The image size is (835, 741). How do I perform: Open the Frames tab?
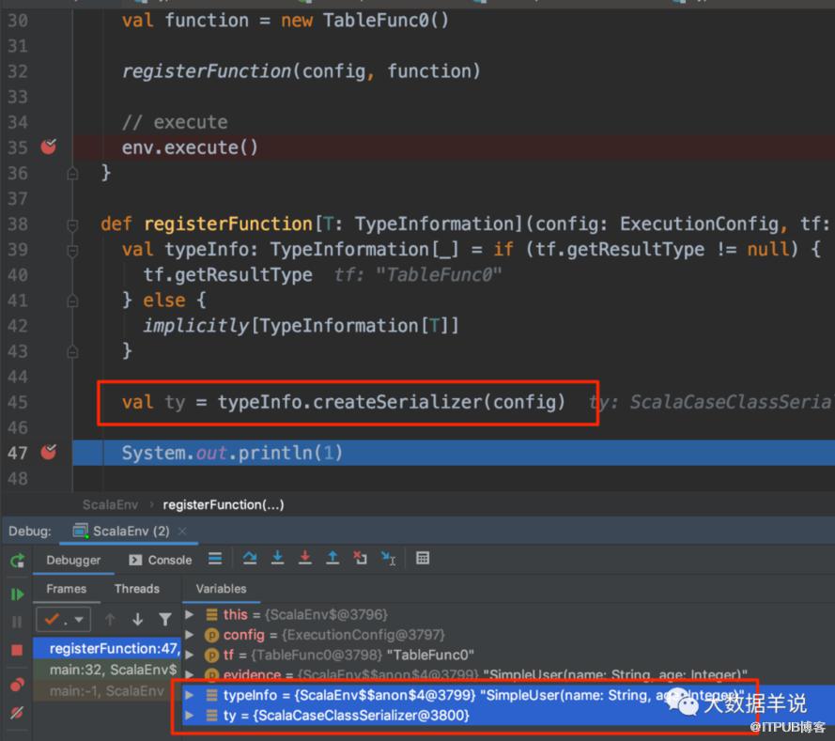[x=67, y=589]
